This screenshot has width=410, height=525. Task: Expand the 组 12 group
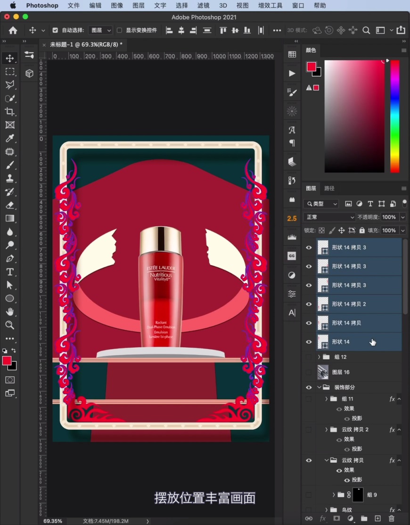coord(319,357)
